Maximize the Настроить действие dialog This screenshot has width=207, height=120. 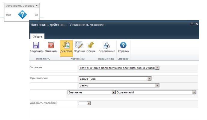(192, 24)
